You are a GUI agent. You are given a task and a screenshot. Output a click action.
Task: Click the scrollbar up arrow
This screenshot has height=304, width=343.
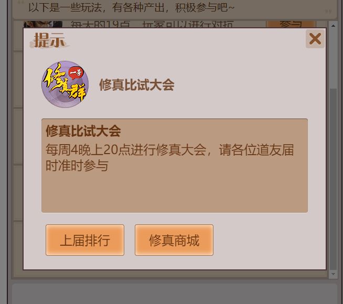333,26
